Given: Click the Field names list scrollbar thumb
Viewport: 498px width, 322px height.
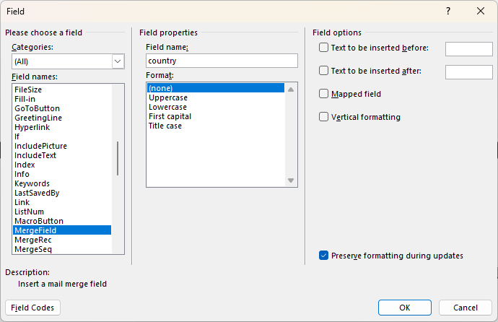Looking at the screenshot, I should 118,159.
